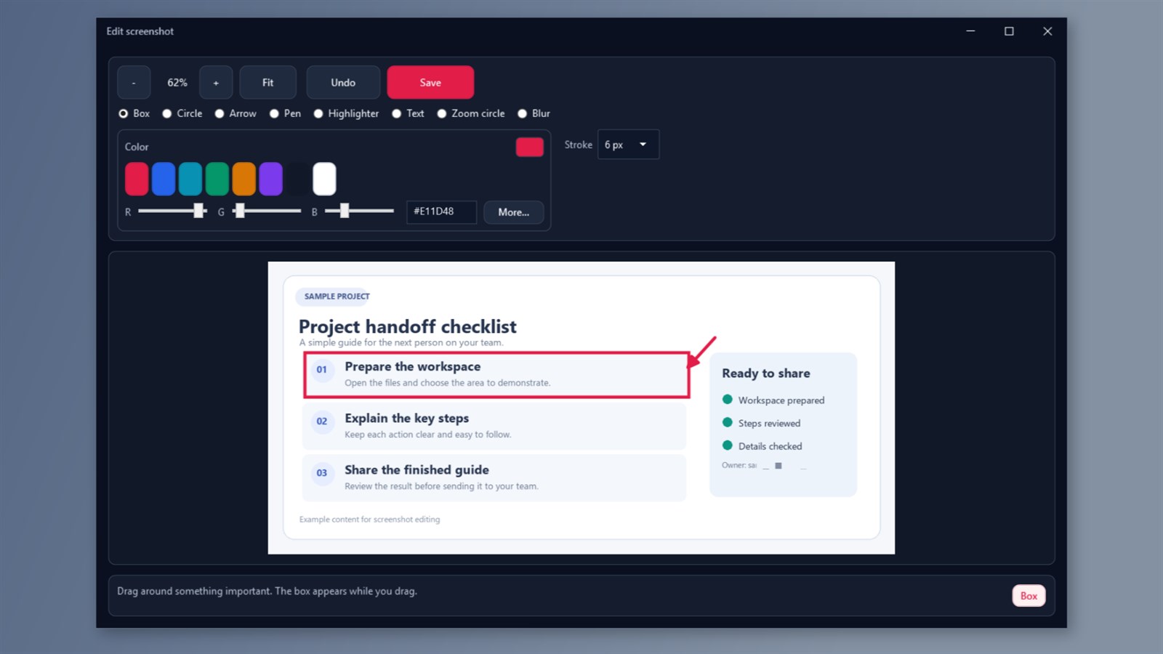1163x654 pixels.
Task: Select the Box annotation tool
Action: coord(134,113)
